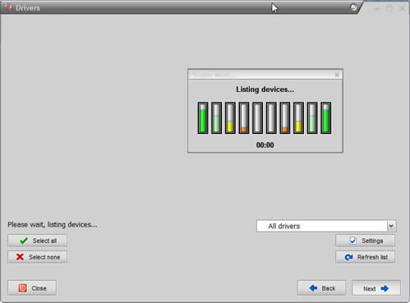Click the blue refresh arrow icon

pos(348,257)
